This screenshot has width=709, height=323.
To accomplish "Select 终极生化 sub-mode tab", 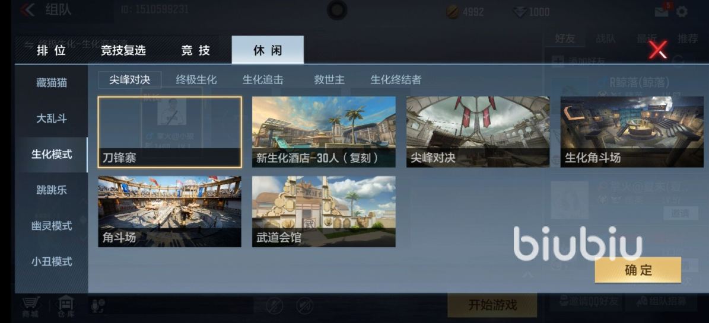I will (x=196, y=80).
